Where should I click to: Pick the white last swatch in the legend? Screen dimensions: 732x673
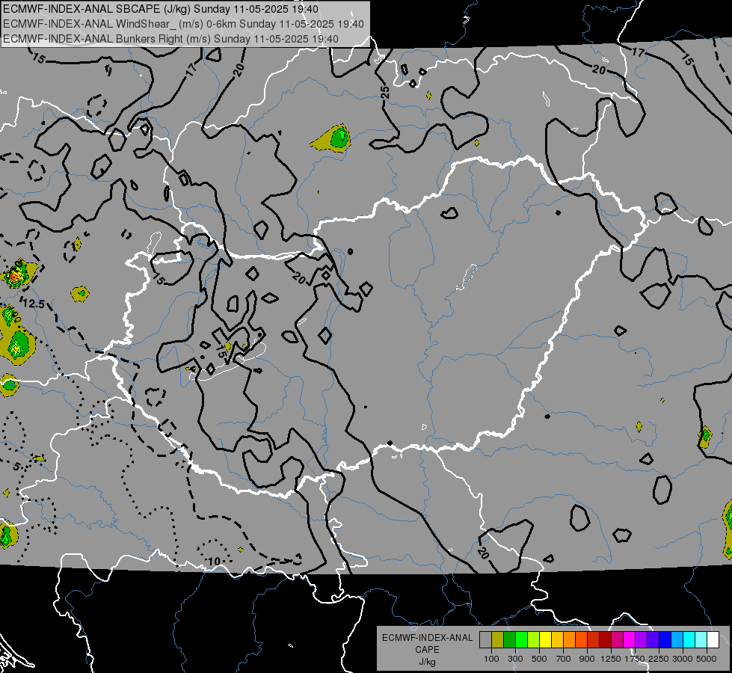[x=713, y=640]
